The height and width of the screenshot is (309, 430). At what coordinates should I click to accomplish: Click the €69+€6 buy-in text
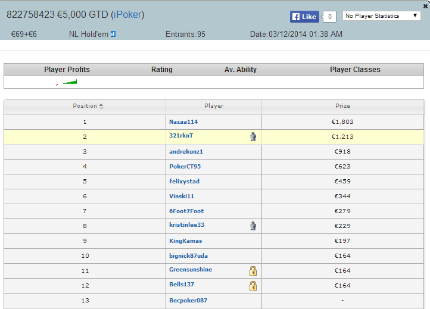point(24,35)
